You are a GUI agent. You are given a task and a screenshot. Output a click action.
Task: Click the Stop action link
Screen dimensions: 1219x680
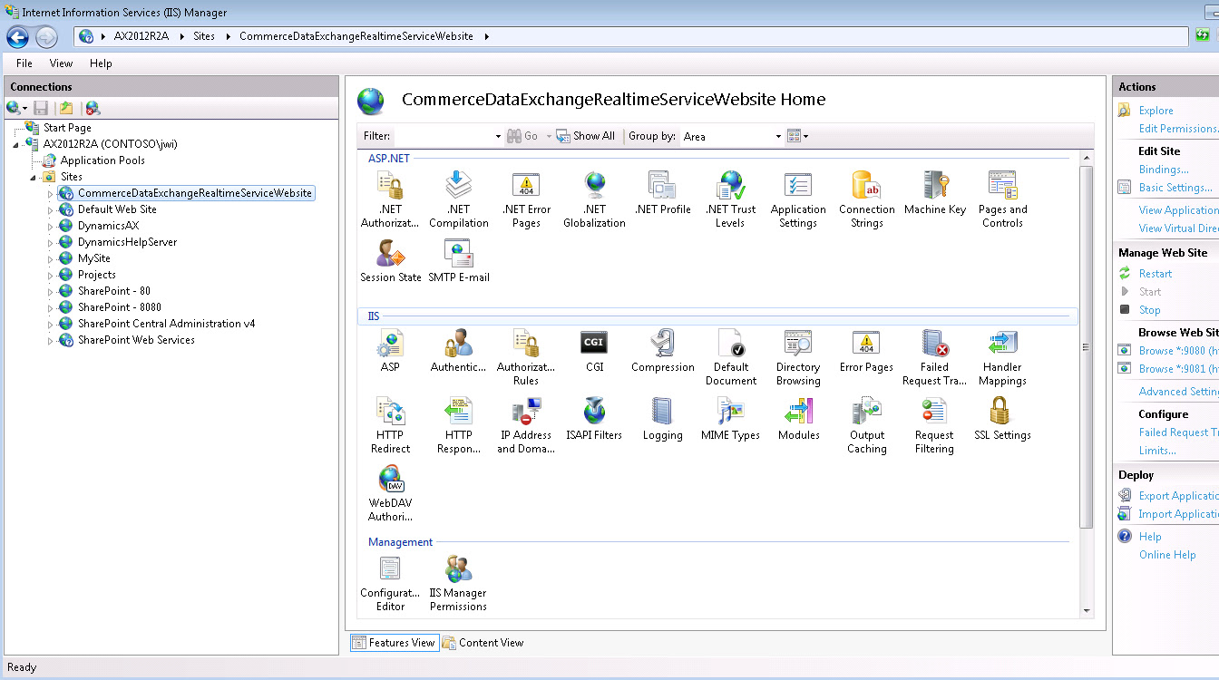pos(1149,310)
